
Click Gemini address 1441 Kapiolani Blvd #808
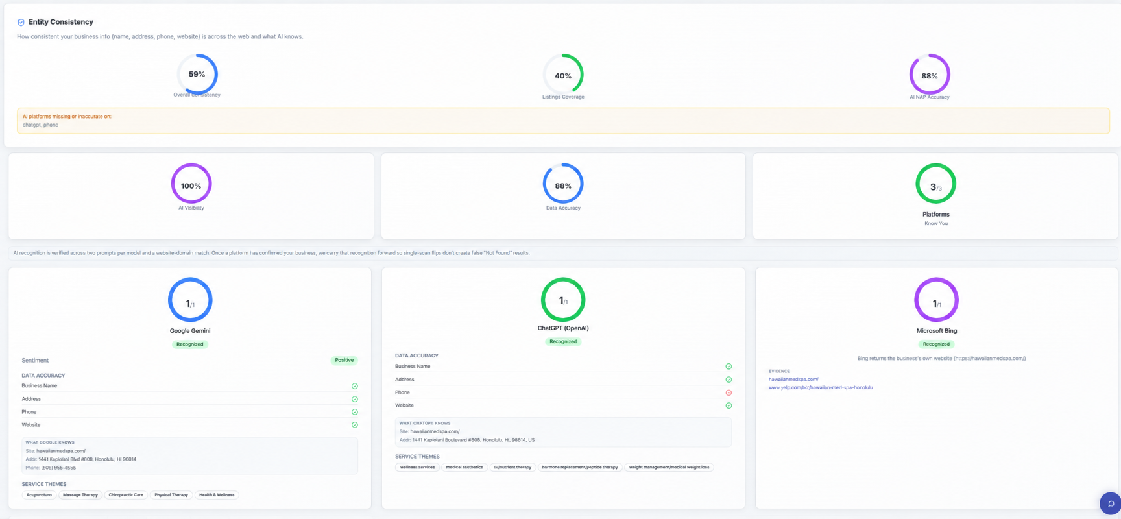click(88, 459)
